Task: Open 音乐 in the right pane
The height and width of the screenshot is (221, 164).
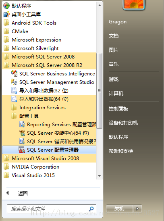Action: [114, 64]
